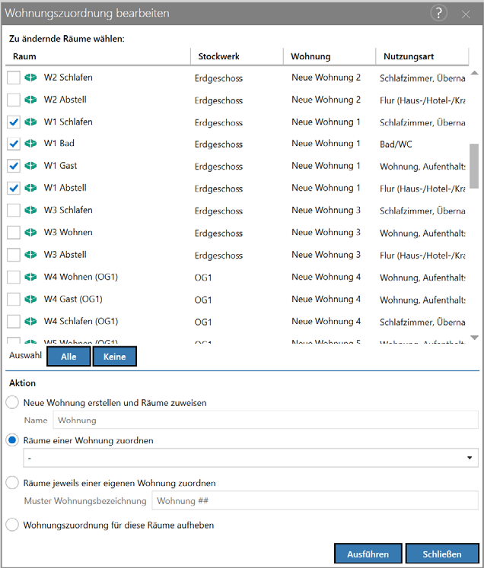Uncheck the W1 Abstell checkbox
The image size is (484, 568).
[x=14, y=188]
